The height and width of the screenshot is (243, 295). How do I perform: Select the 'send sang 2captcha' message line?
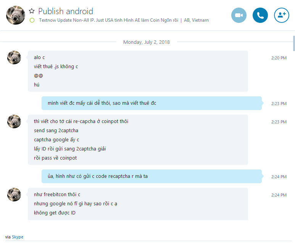pyautogui.click(x=56, y=131)
